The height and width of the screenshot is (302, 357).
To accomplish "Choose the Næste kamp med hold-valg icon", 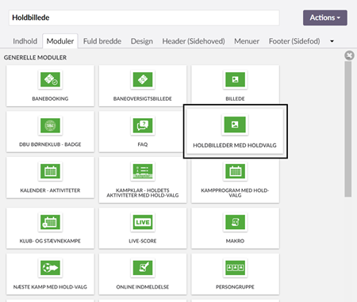I will click(50, 268).
